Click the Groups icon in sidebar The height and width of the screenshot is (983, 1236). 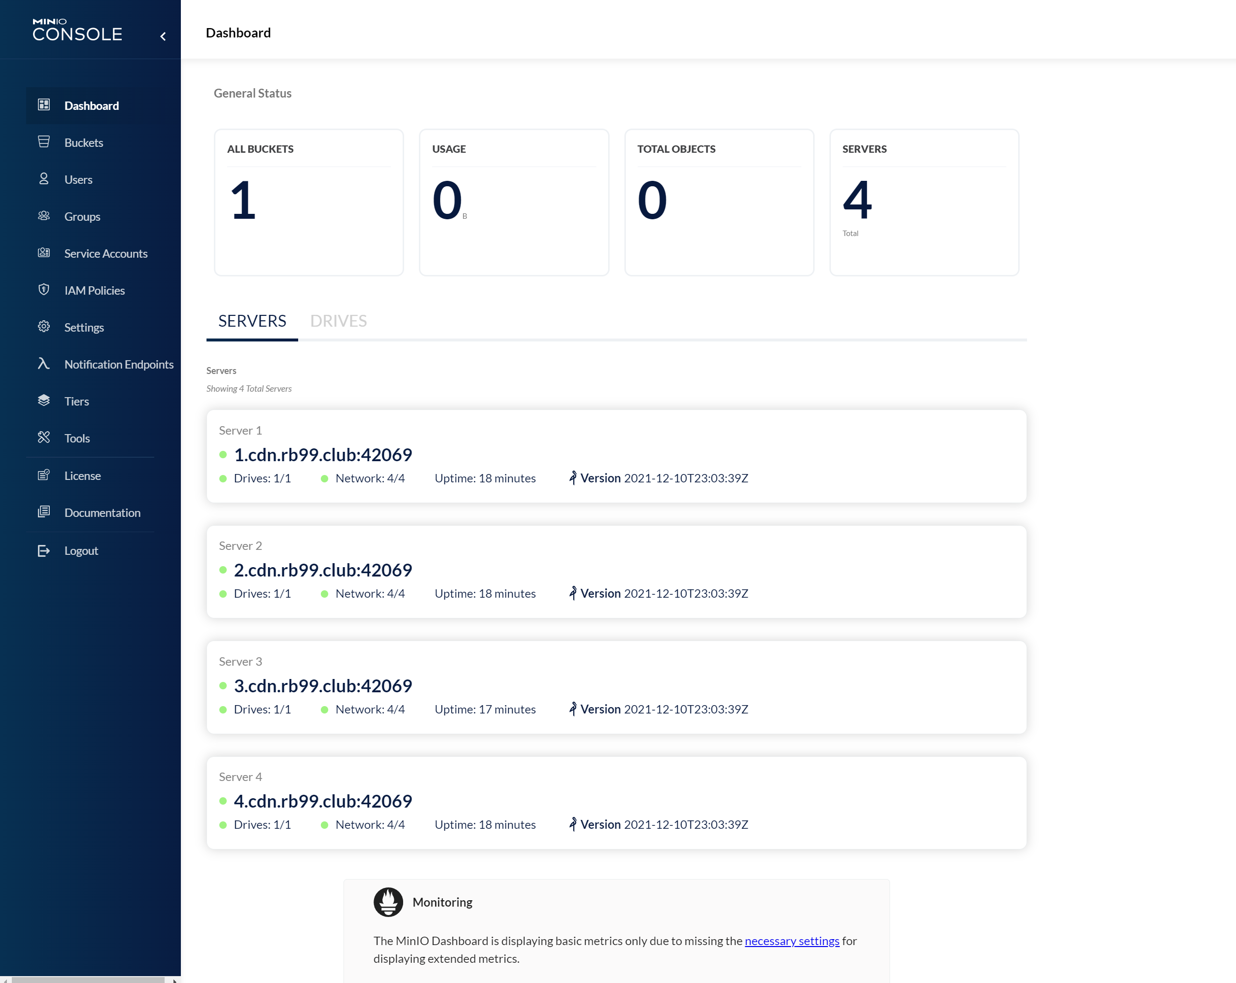44,216
